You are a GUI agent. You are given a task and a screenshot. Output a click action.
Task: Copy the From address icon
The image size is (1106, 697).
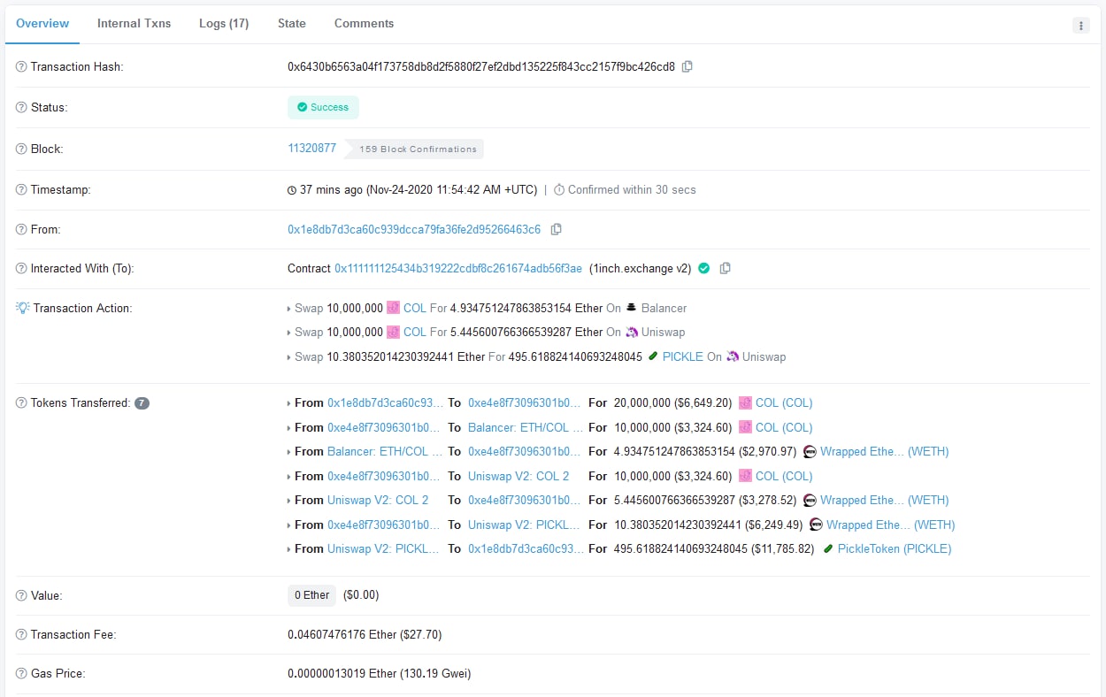coord(556,229)
